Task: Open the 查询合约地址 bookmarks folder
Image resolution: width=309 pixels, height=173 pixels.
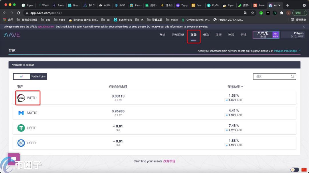Action: [27, 20]
